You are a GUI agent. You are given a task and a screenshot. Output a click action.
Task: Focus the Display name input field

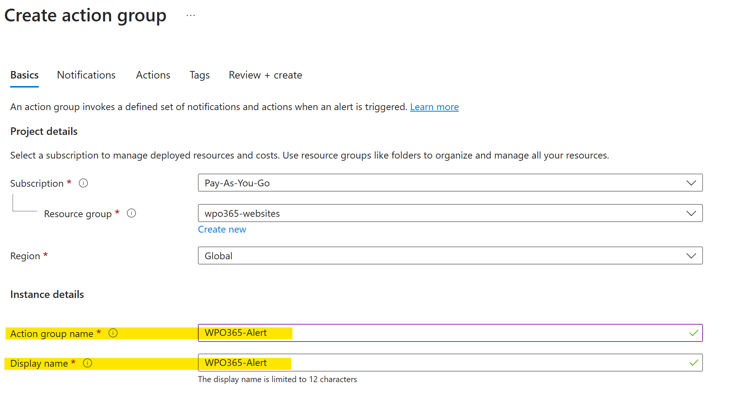coord(450,363)
